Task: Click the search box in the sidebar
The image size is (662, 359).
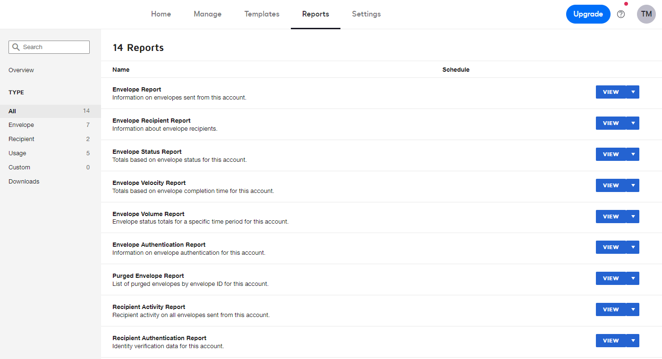Action: (x=49, y=47)
